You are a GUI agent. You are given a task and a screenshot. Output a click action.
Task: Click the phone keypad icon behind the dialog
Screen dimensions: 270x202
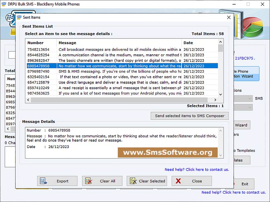[x=9, y=18]
